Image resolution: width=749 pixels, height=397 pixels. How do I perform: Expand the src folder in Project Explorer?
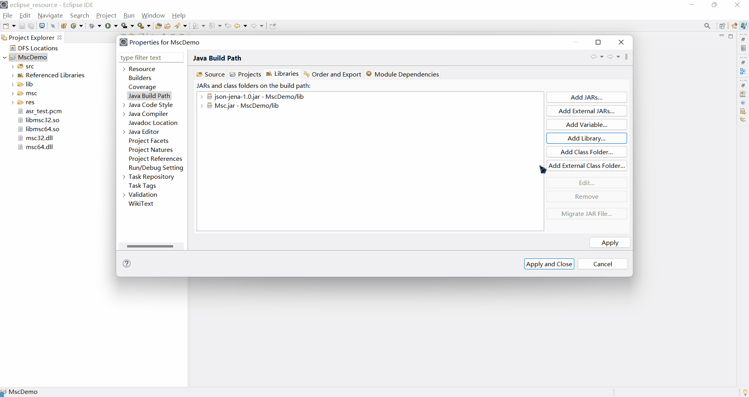tap(13, 66)
